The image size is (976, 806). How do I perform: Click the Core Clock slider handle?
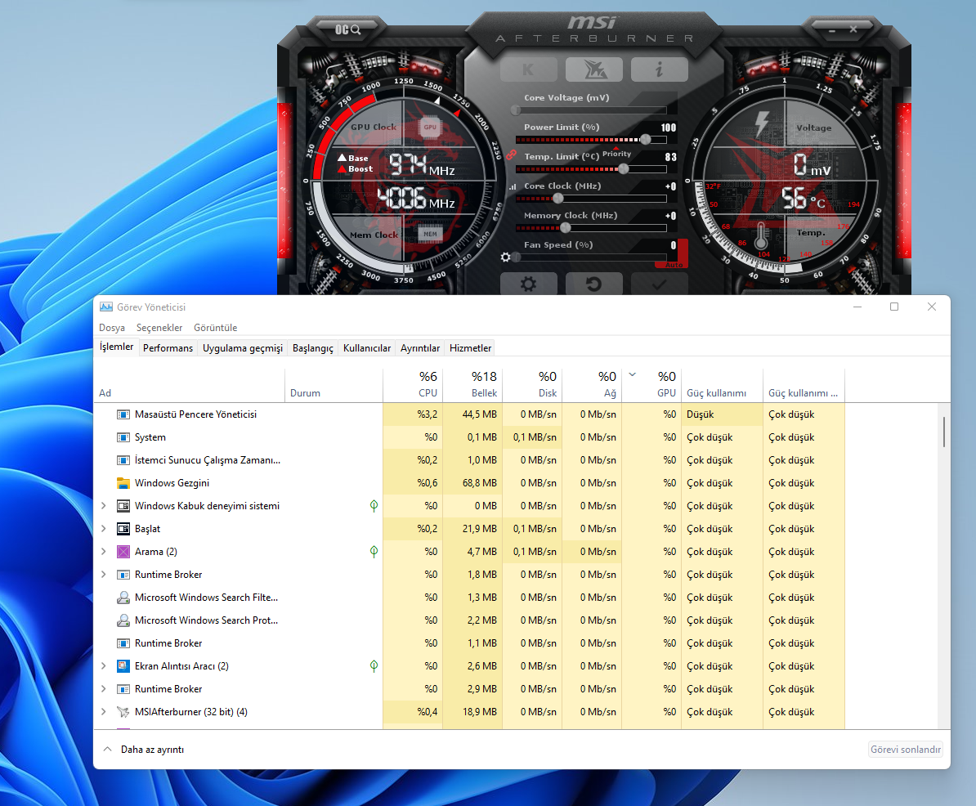(x=558, y=199)
